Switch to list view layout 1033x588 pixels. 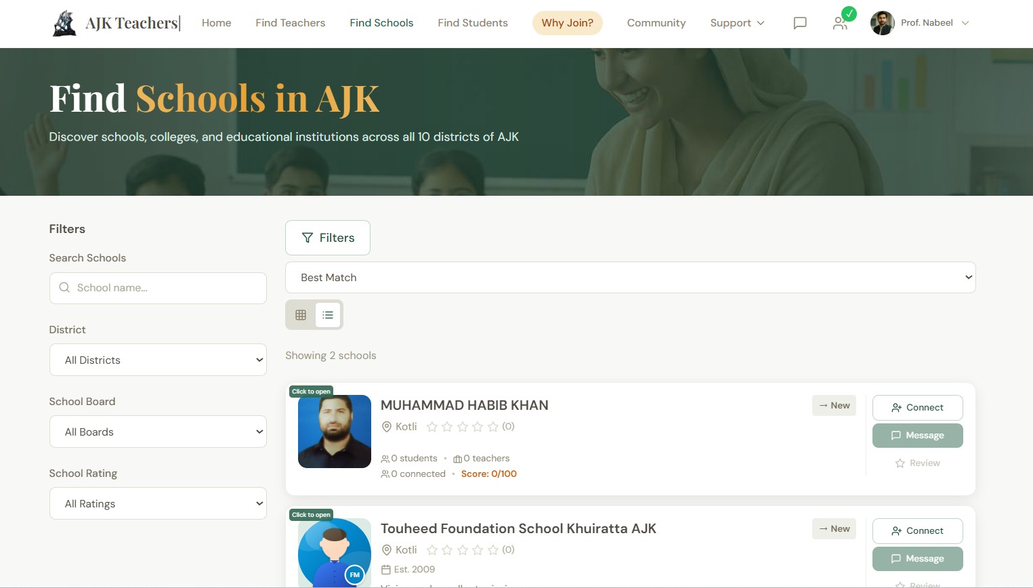pos(328,315)
